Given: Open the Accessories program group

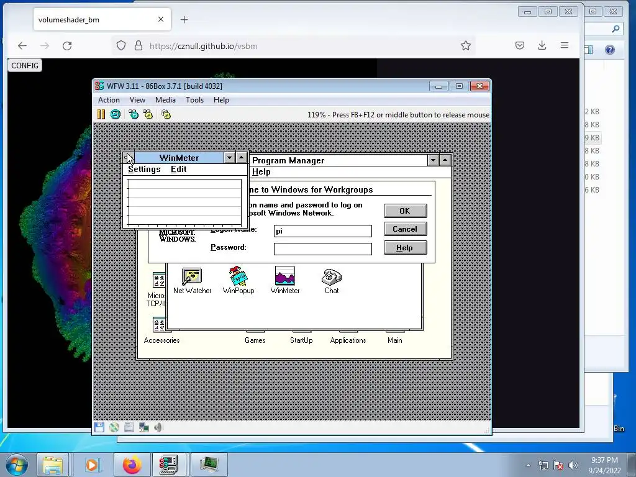Looking at the screenshot, I should pos(161,332).
